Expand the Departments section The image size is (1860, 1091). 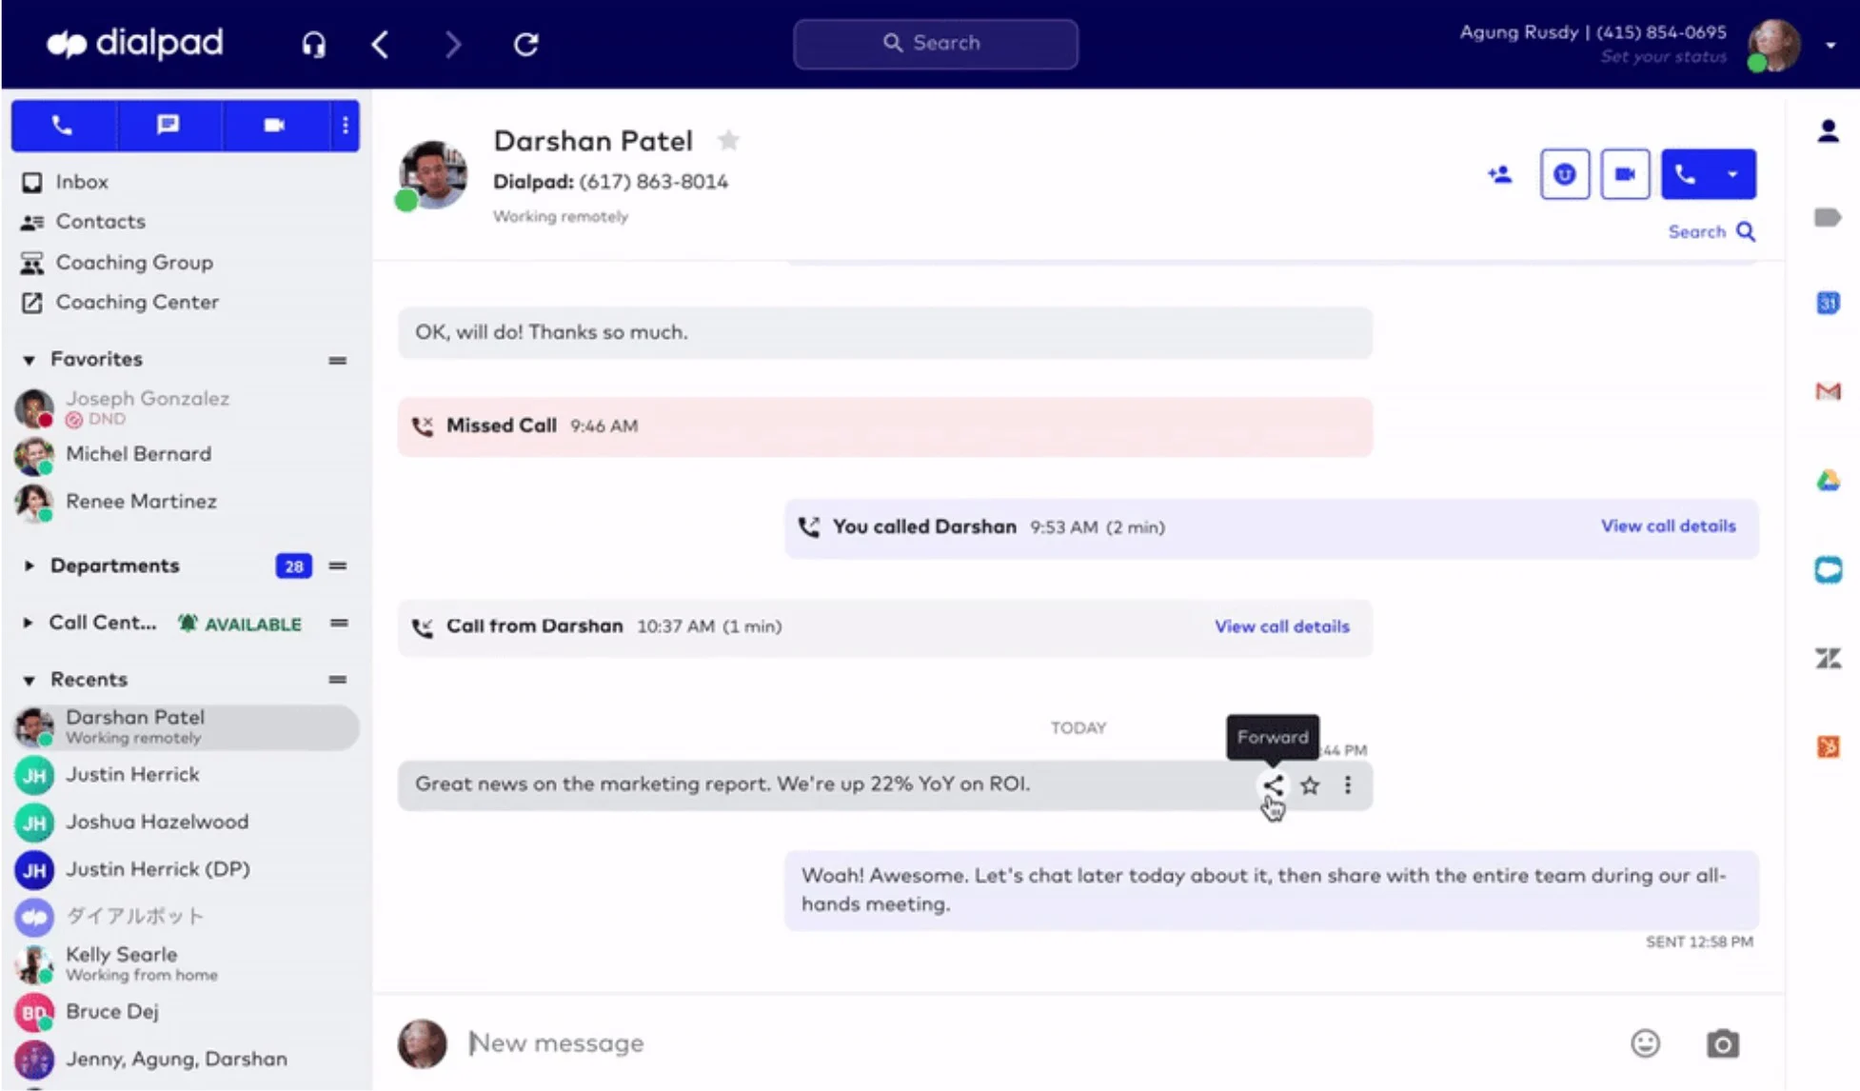(30, 565)
